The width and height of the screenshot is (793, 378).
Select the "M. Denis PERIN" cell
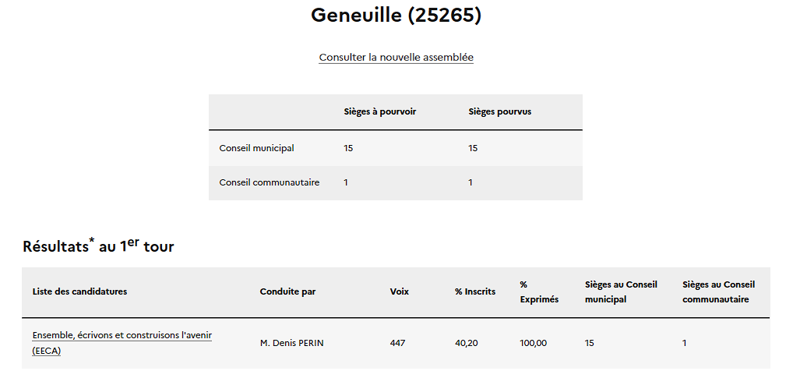point(291,343)
